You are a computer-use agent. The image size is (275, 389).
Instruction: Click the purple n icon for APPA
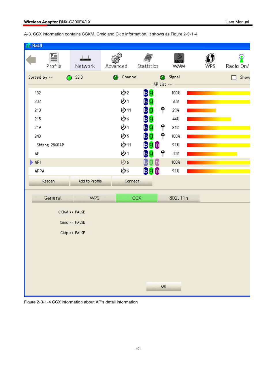(x=157, y=171)
